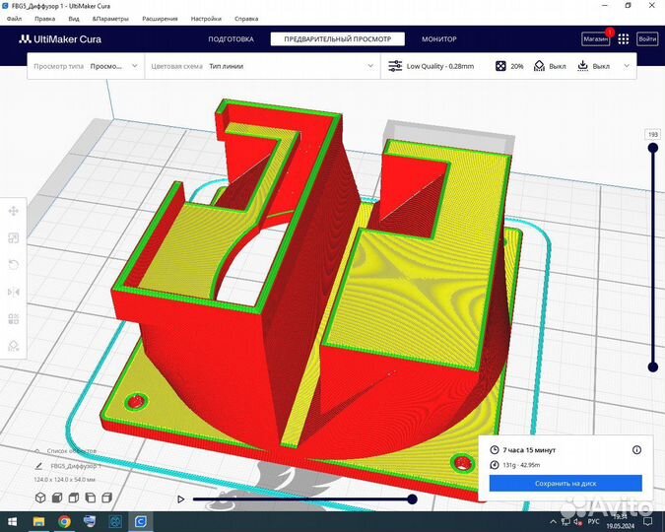Open Chrome from the Windows taskbar
The height and width of the screenshot is (532, 665).
tap(64, 521)
